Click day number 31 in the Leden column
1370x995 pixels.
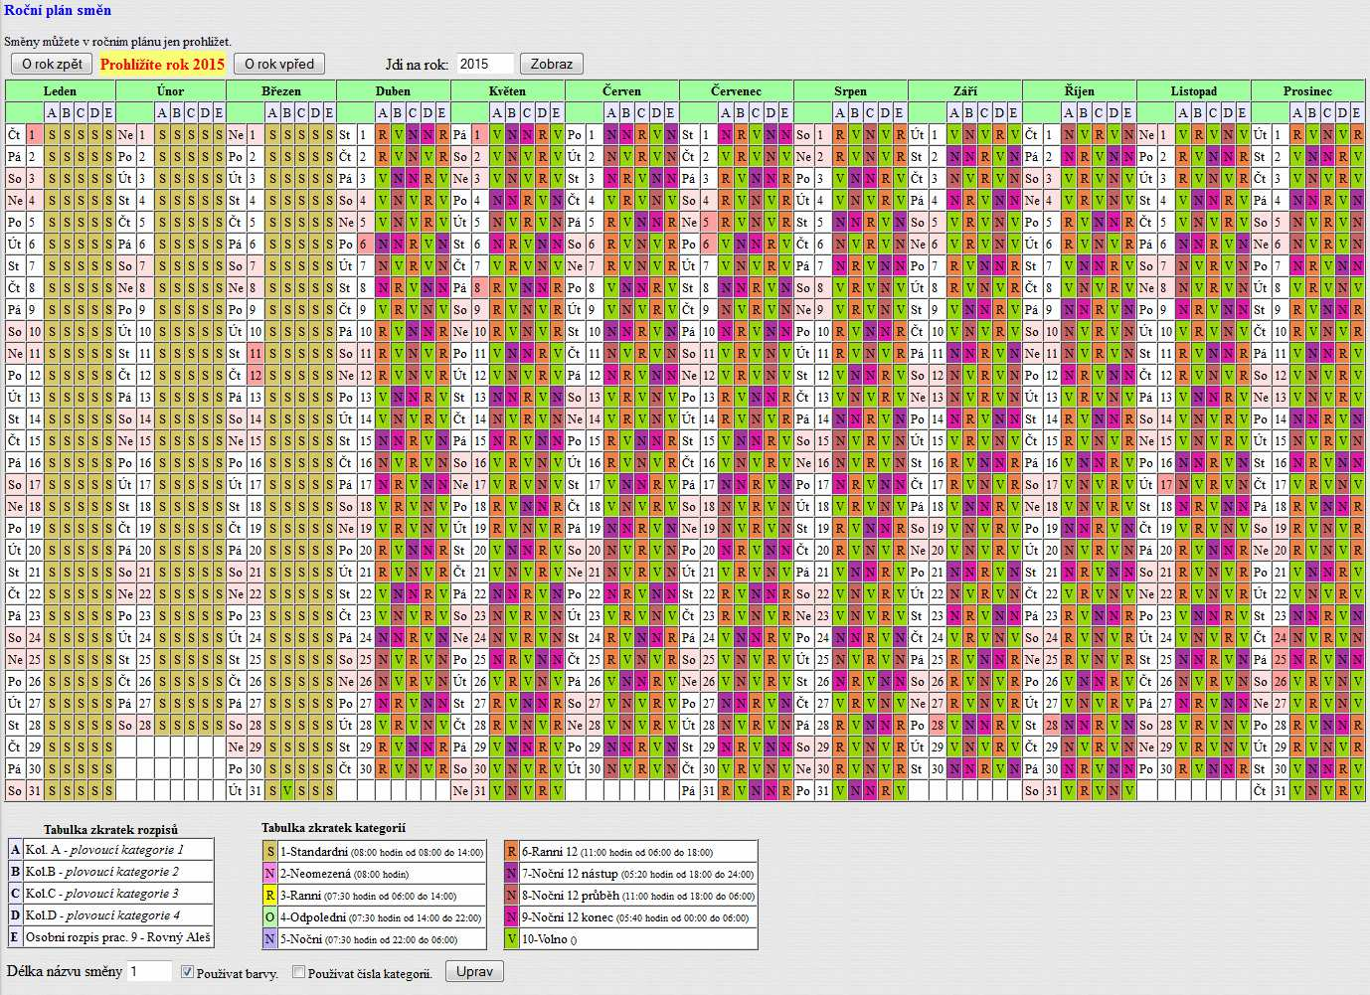point(35,790)
